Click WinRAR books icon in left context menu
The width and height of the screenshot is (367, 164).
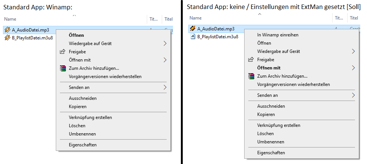pos(63,68)
